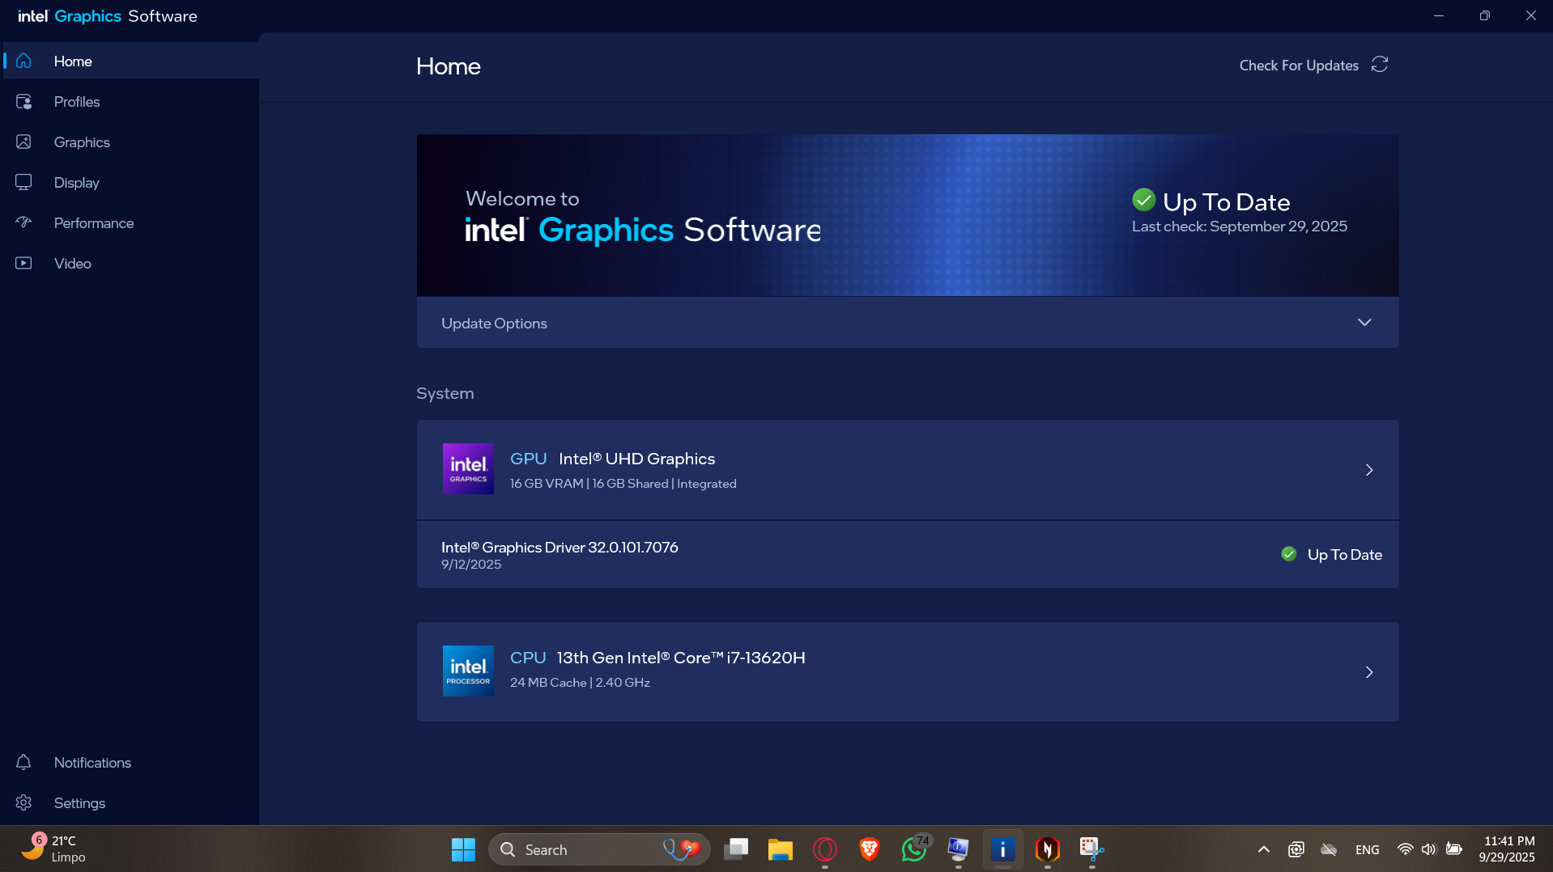Click green checkmark beside banner Up To Date
Image resolution: width=1553 pixels, height=872 pixels.
(1143, 199)
